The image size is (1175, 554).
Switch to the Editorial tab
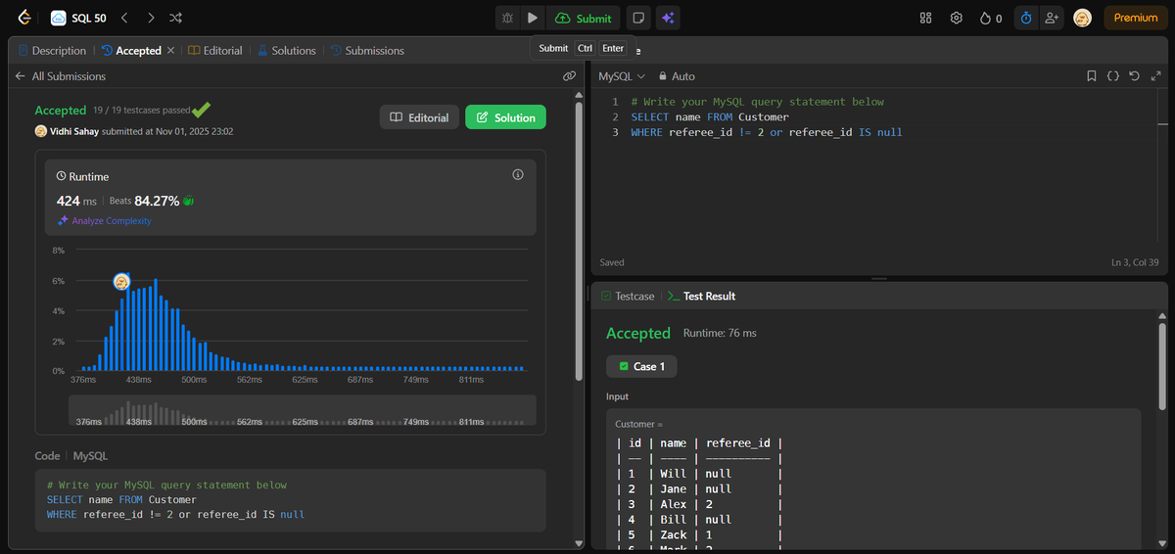(215, 50)
